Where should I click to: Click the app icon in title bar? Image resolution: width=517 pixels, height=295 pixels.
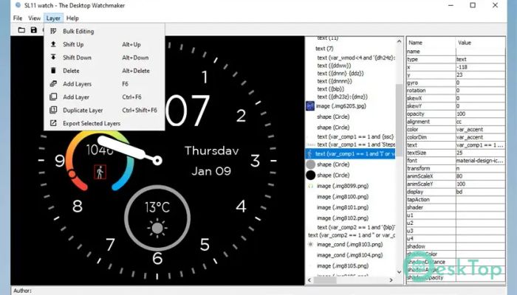coord(18,5)
